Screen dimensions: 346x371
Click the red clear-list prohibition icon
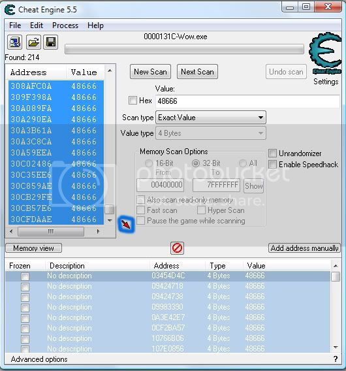177,248
